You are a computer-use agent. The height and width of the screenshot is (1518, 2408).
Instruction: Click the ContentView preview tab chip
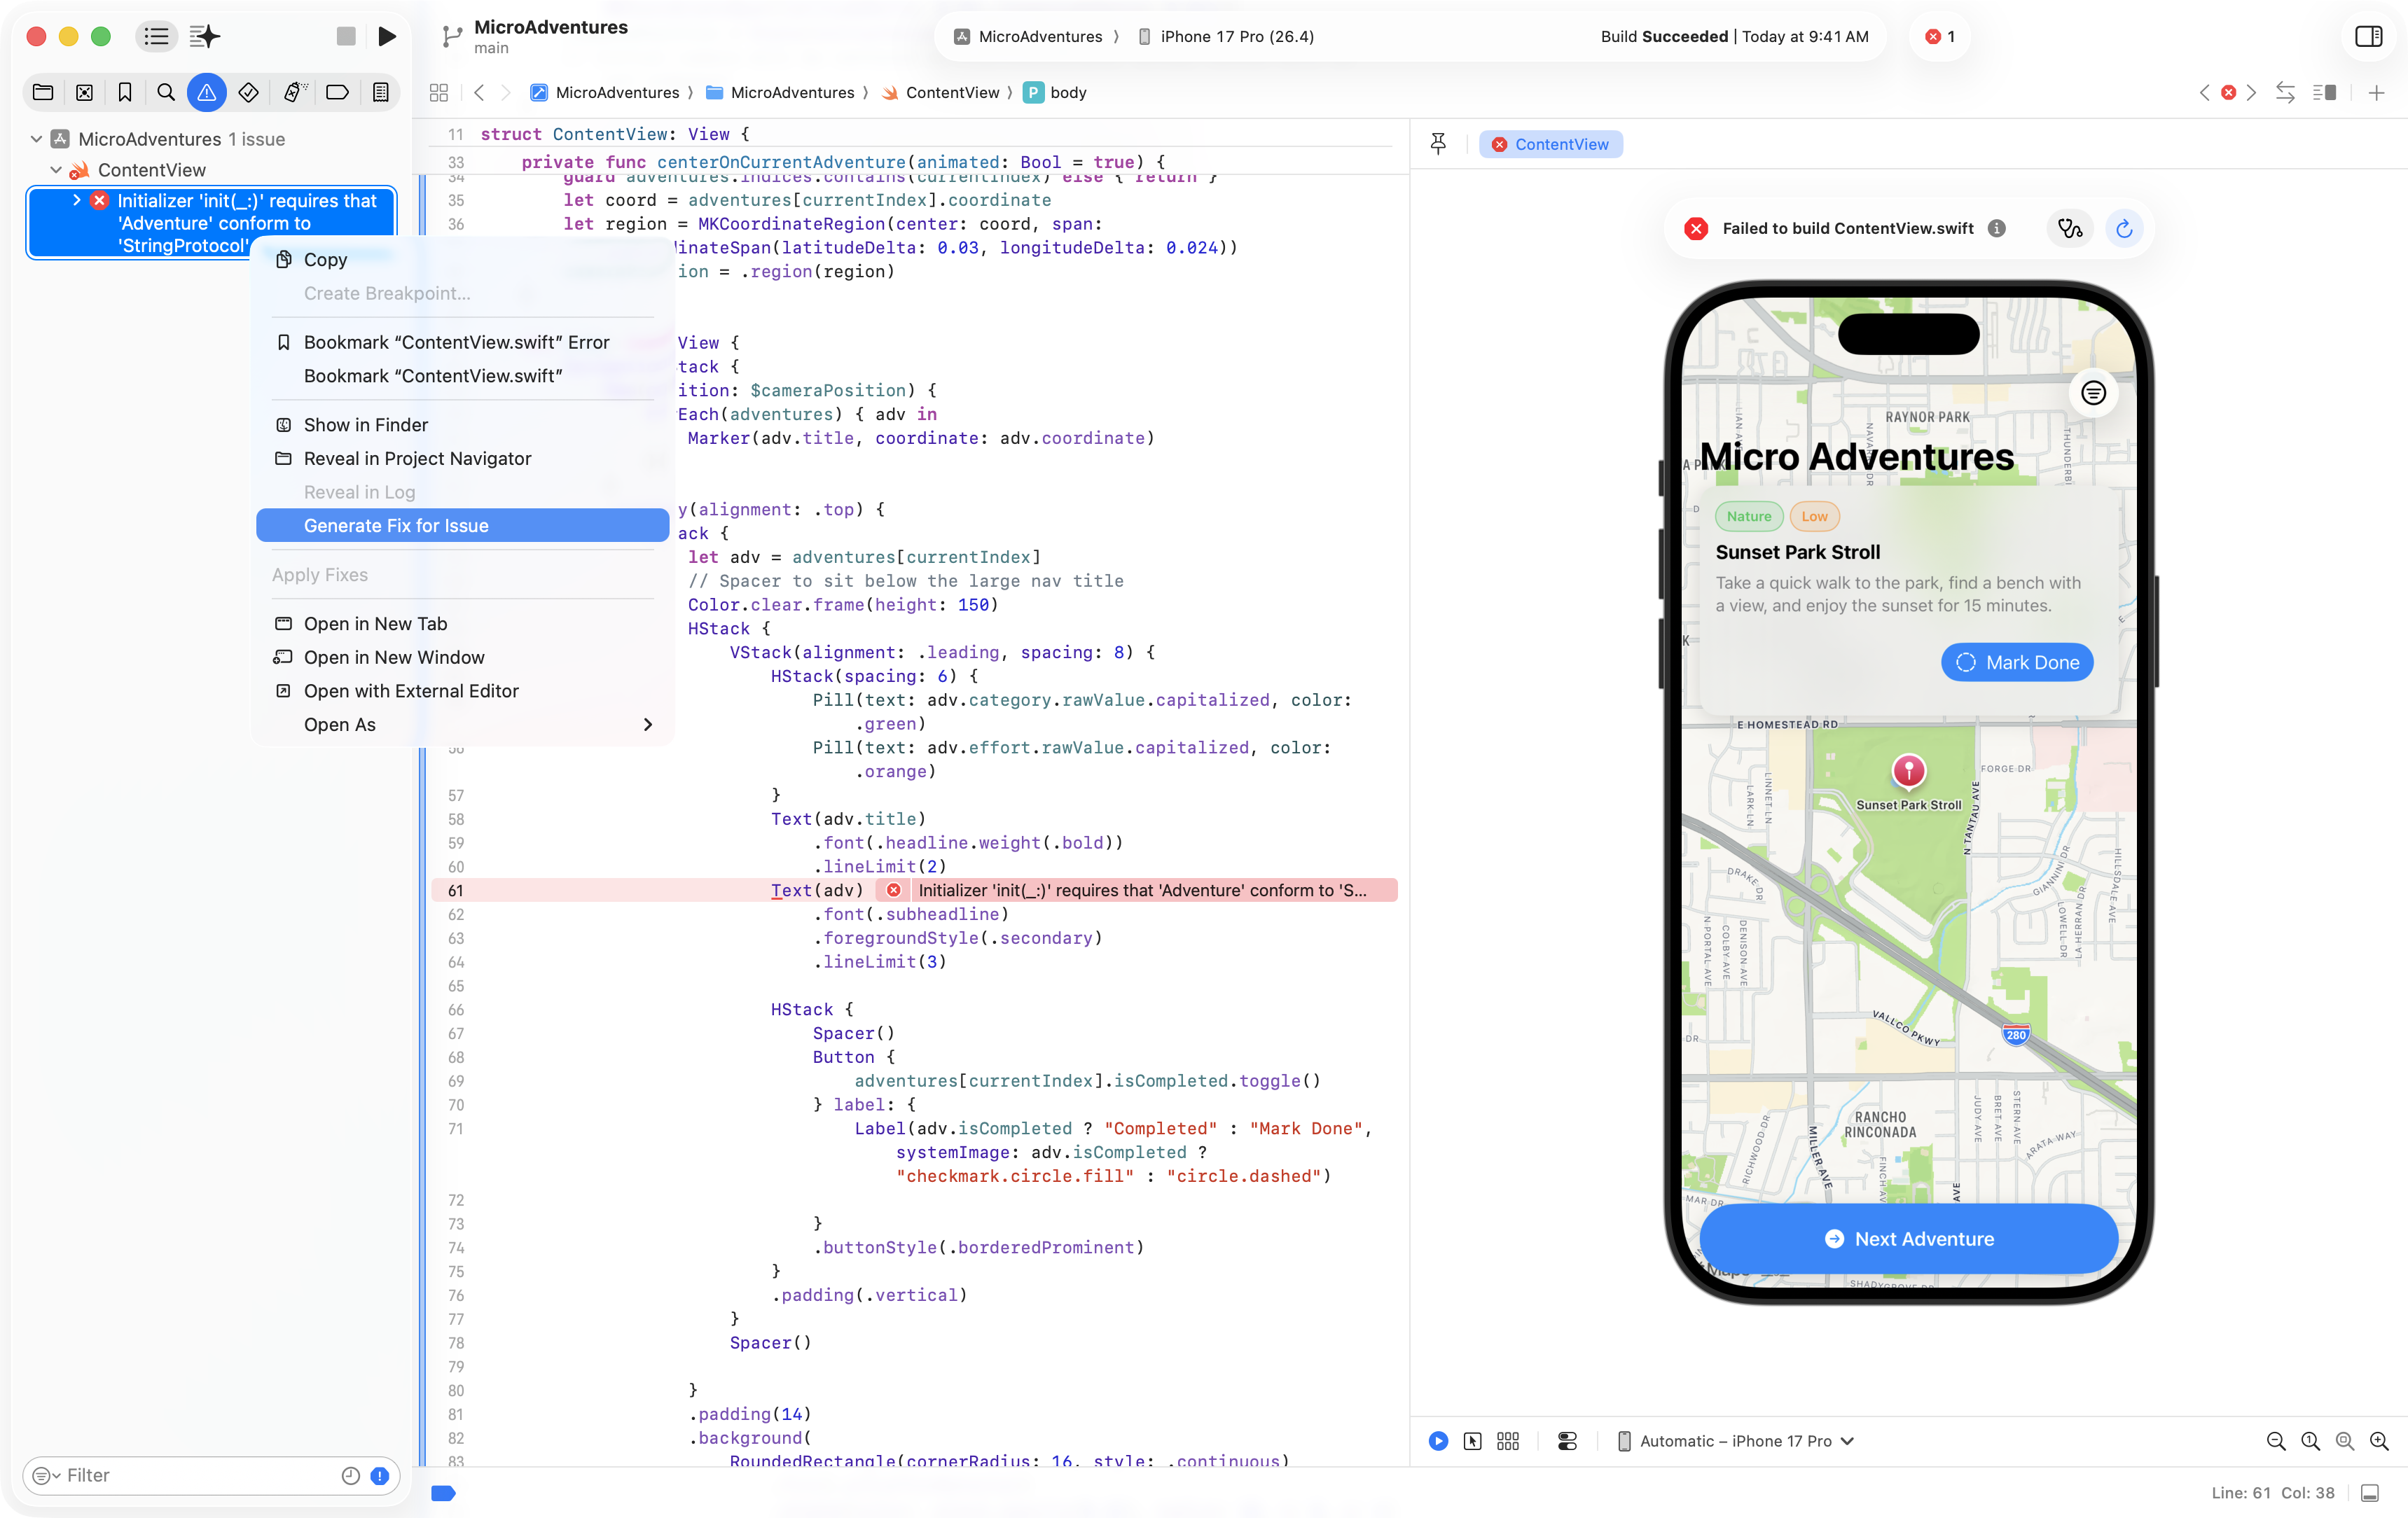[x=1551, y=144]
